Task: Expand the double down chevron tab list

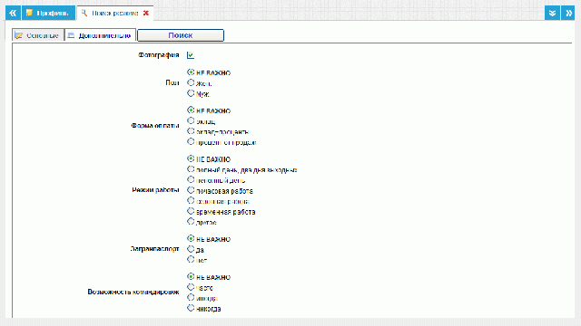Action: [x=552, y=13]
